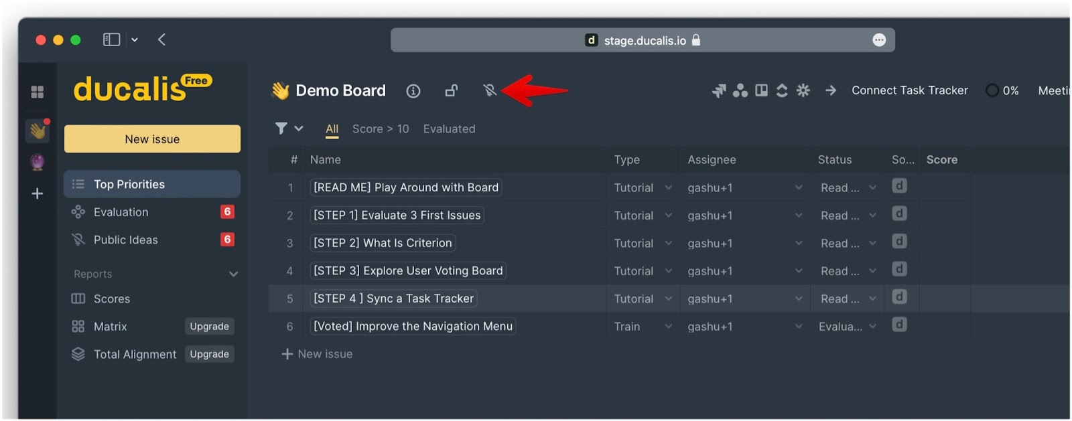
Task: Click the ellipsis icon in address bar
Action: click(x=879, y=40)
